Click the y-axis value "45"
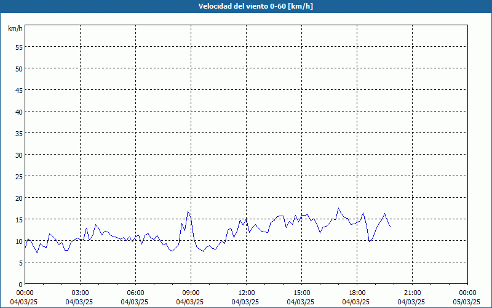492x308 pixels. coord(19,90)
